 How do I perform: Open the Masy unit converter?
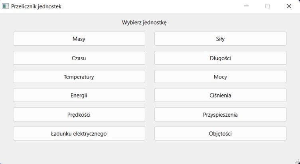pyautogui.click(x=79, y=39)
